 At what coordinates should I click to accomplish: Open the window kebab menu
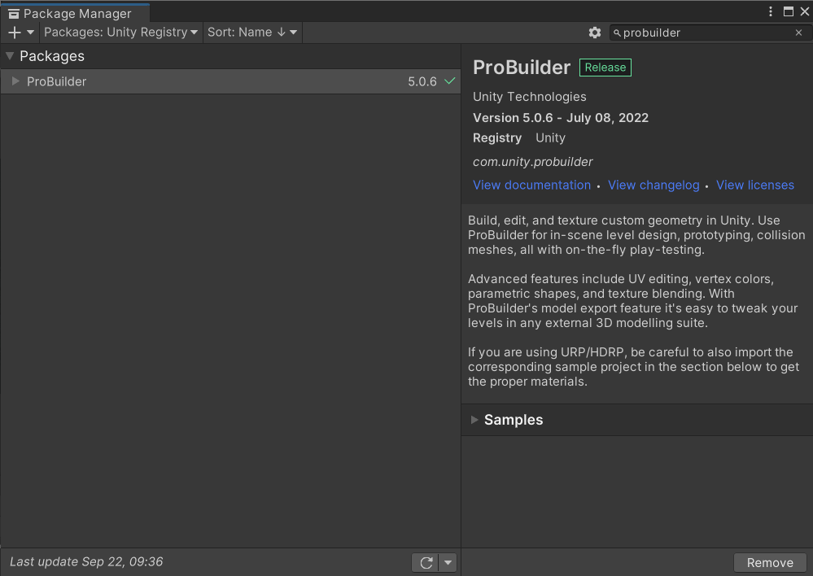click(x=771, y=11)
